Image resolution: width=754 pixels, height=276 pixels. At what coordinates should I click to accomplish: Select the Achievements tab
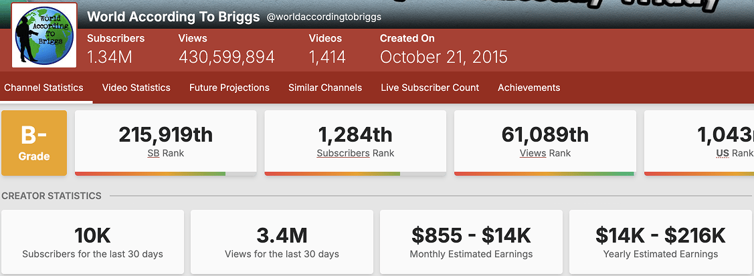point(529,88)
